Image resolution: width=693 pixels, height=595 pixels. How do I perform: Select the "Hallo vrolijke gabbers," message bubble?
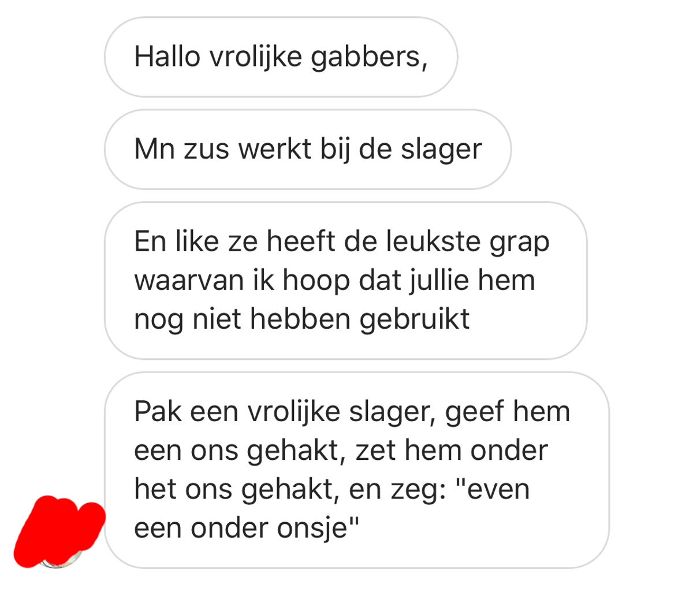click(x=281, y=57)
